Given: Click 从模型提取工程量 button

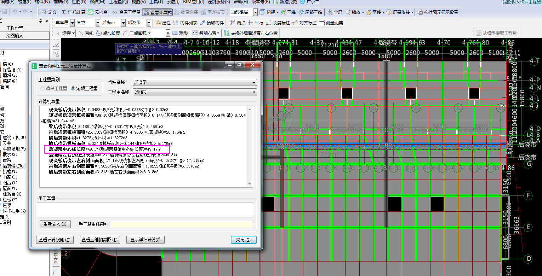Looking at the screenshot, I should 496,33.
